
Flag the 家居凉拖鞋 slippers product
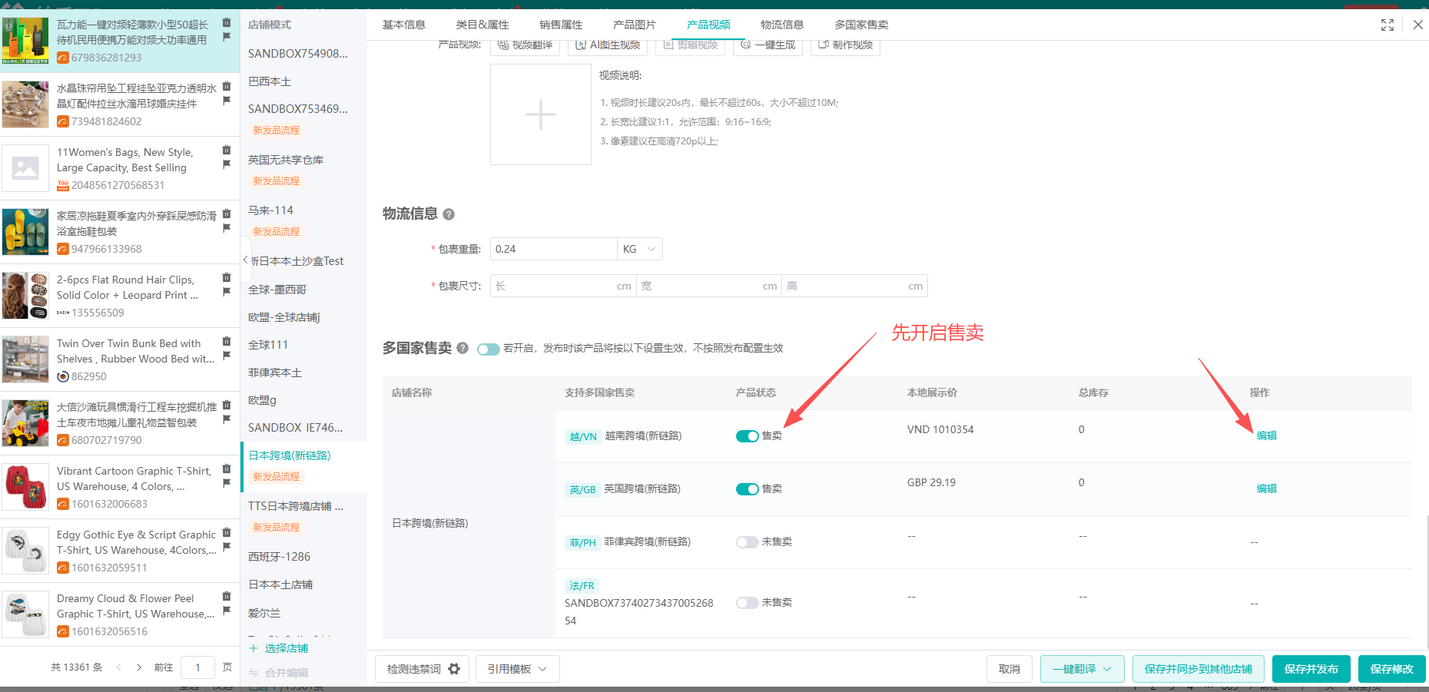(x=227, y=228)
